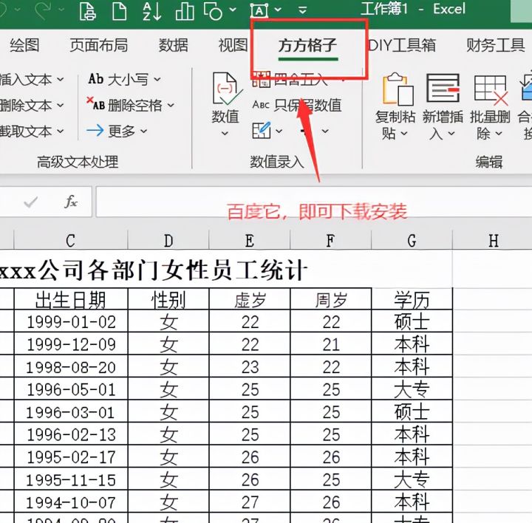Open the shapes dropdown arrow

tap(233, 10)
